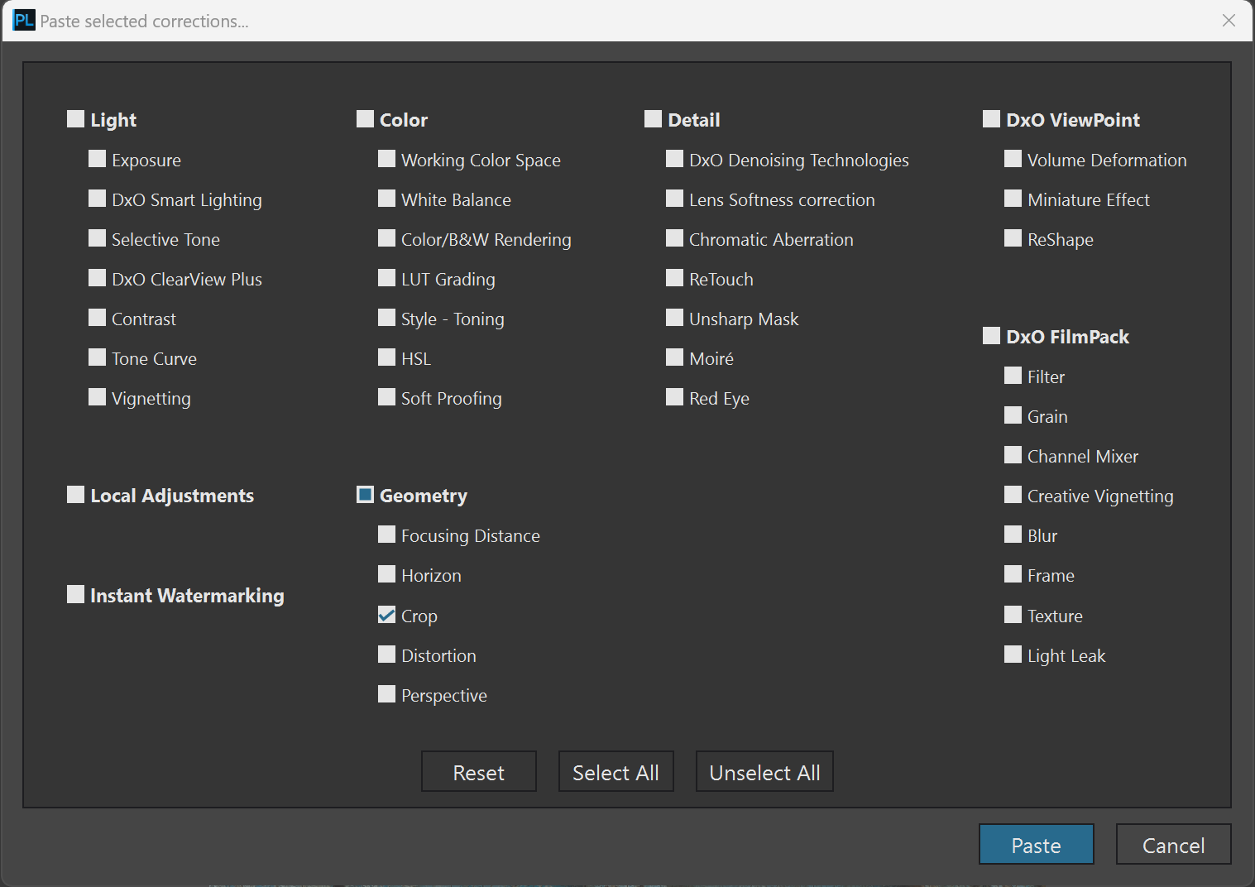This screenshot has height=887, width=1255.
Task: Enable the White Balance checkbox
Action: (386, 199)
